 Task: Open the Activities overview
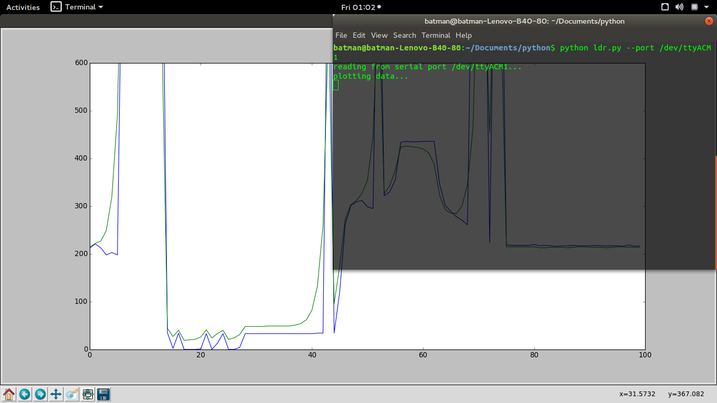point(23,7)
